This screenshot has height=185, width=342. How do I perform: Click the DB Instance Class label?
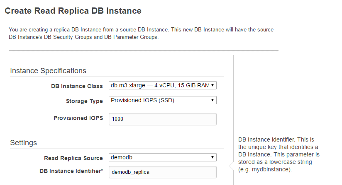[77, 86]
